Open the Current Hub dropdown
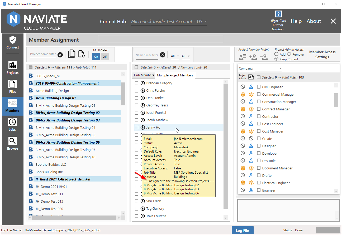 tap(169, 22)
